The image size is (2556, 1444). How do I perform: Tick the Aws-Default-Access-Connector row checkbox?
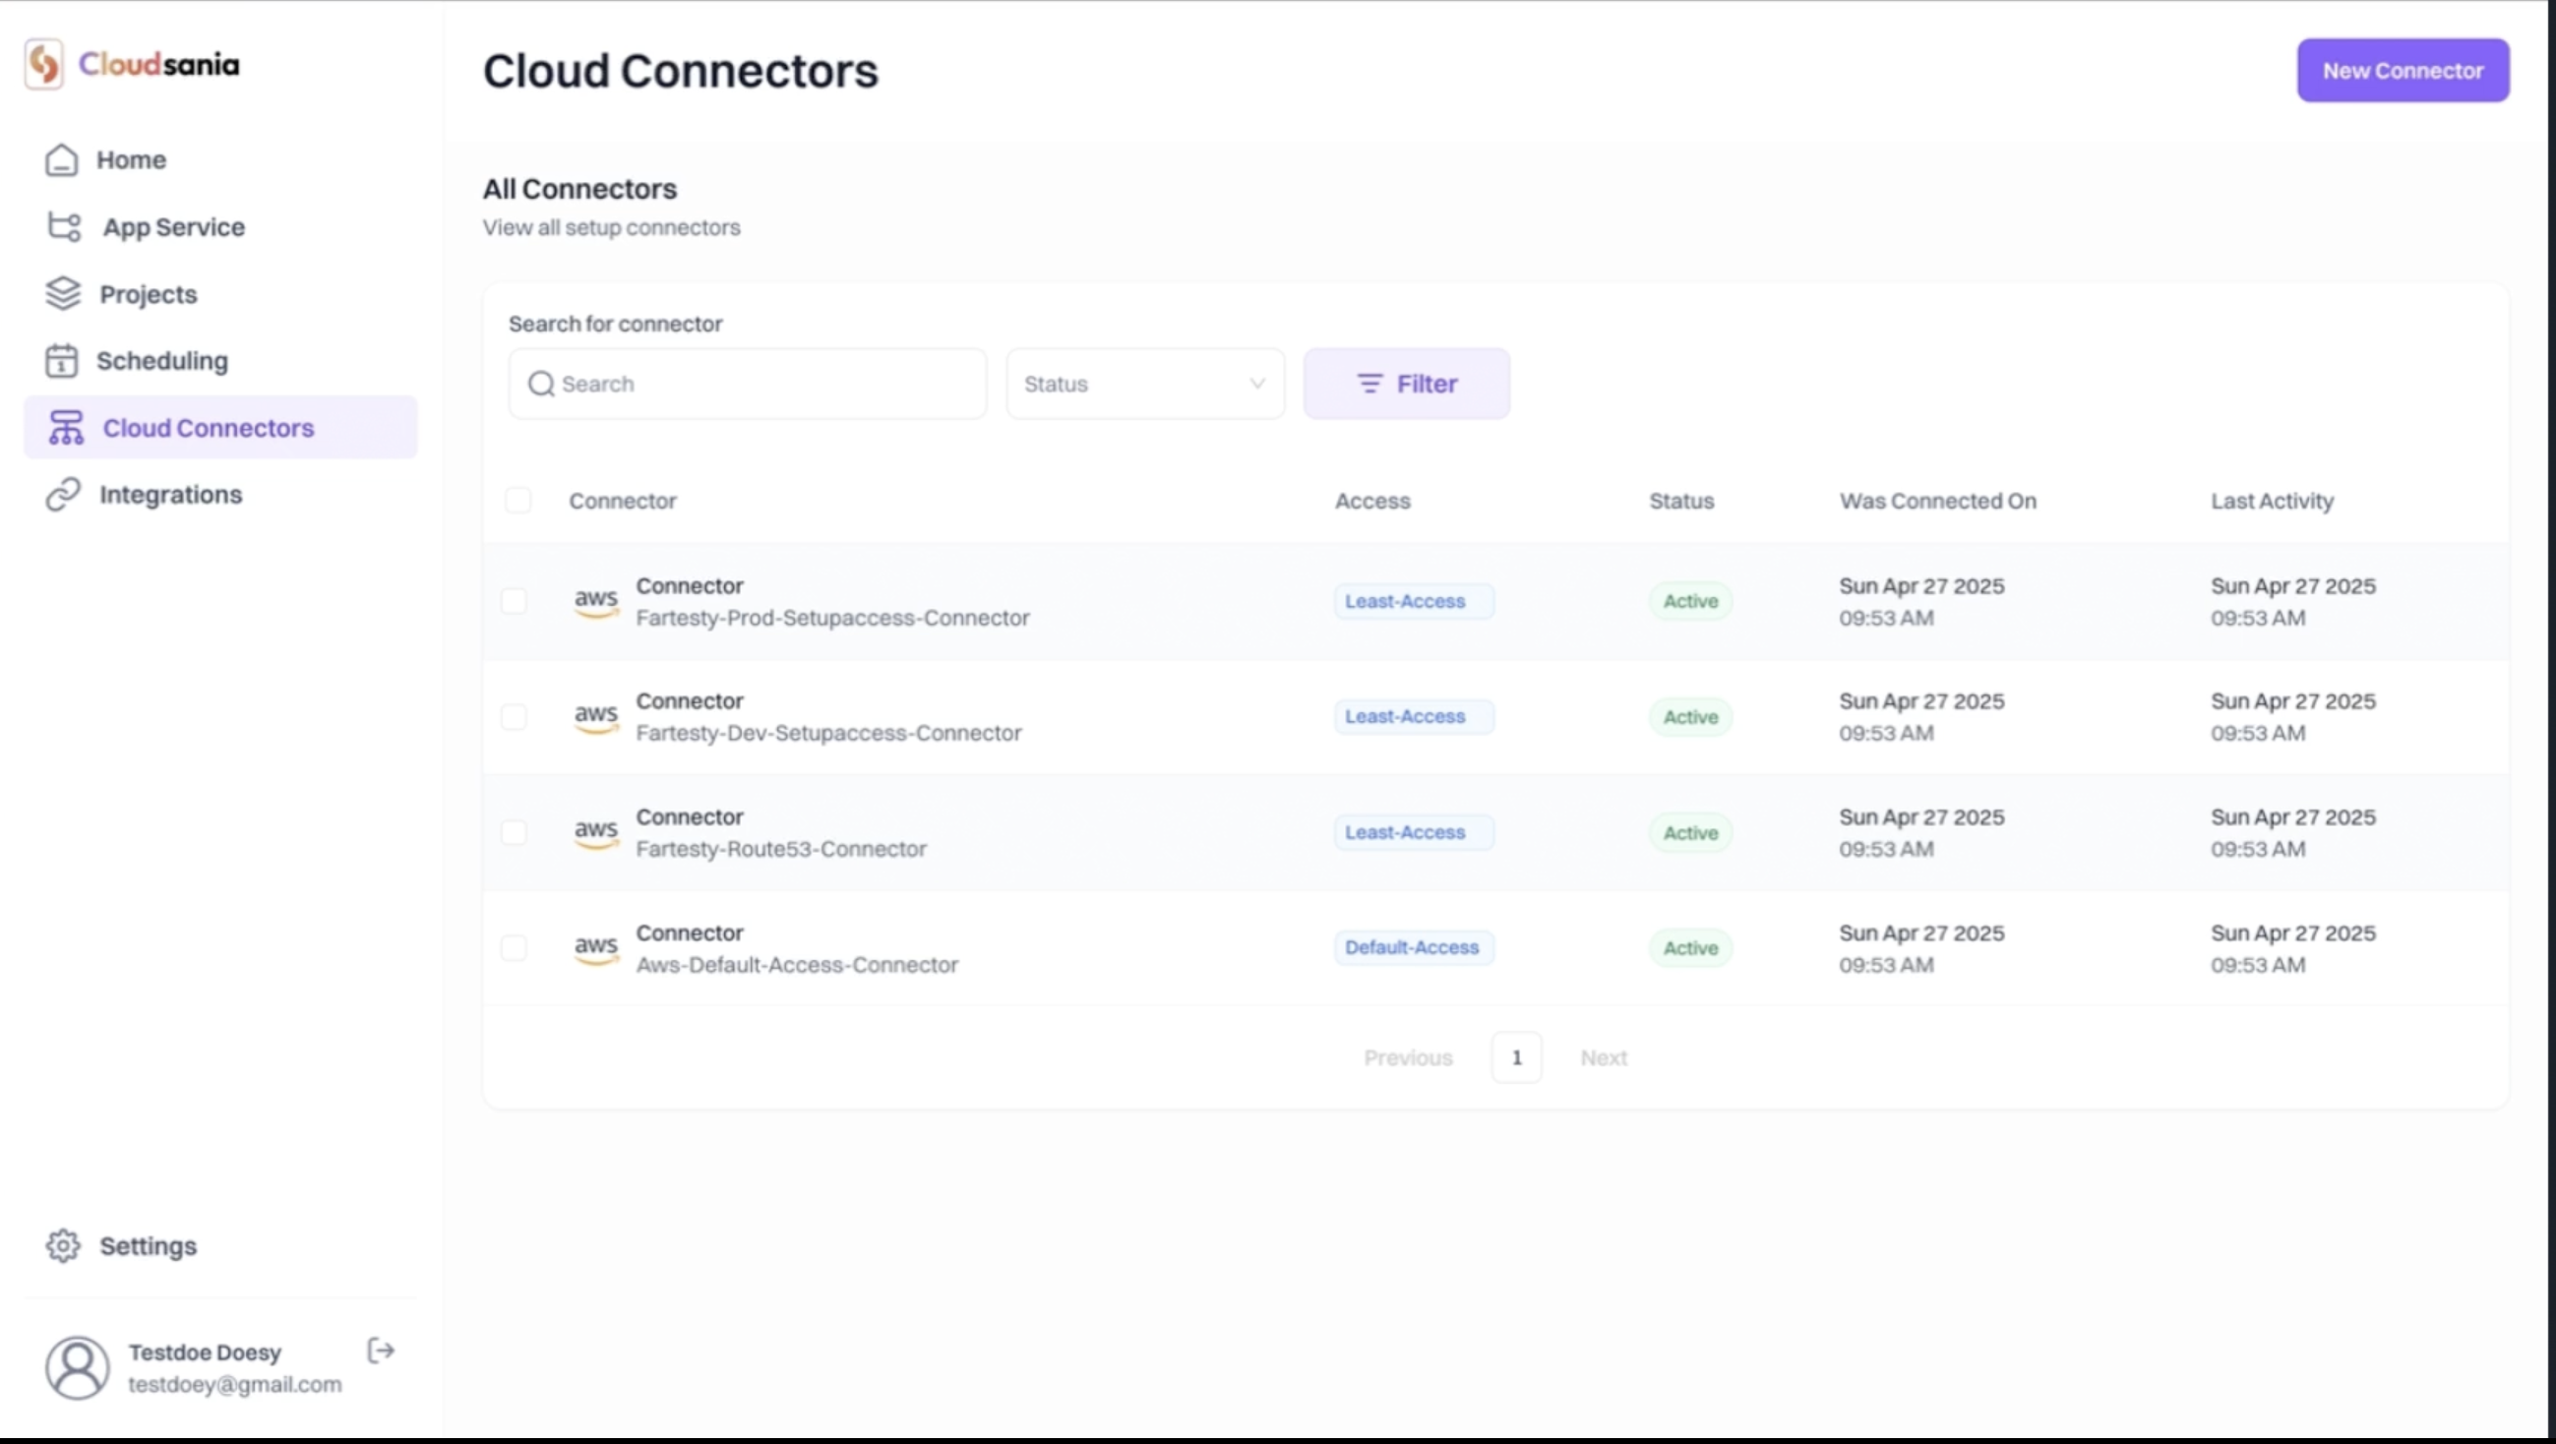coord(514,948)
